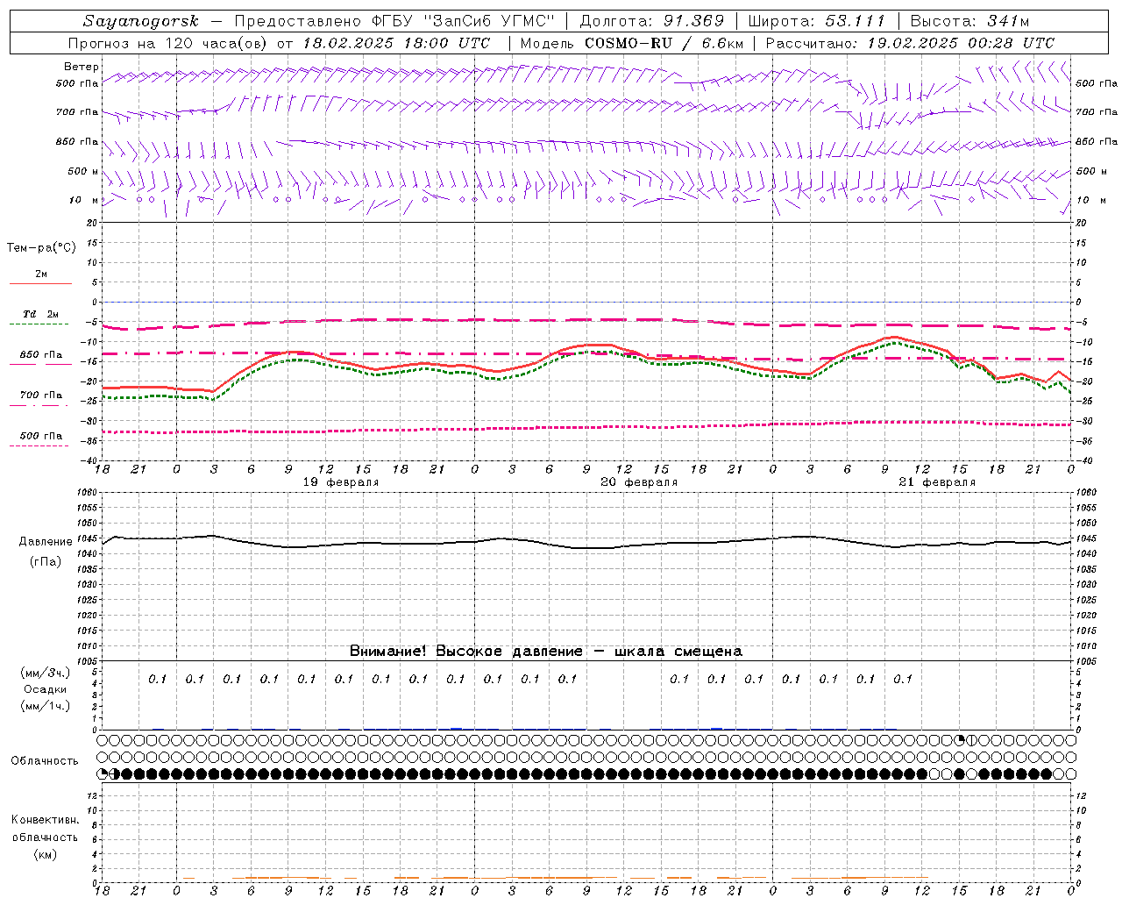Click the Облачность cloud cover row label
The image size is (1122, 898).
45,761
